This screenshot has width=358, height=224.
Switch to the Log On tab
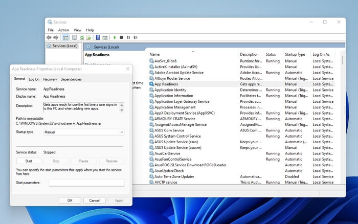click(34, 79)
